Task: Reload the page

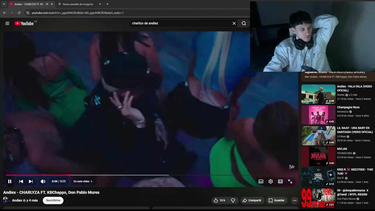Action: (x=19, y=13)
